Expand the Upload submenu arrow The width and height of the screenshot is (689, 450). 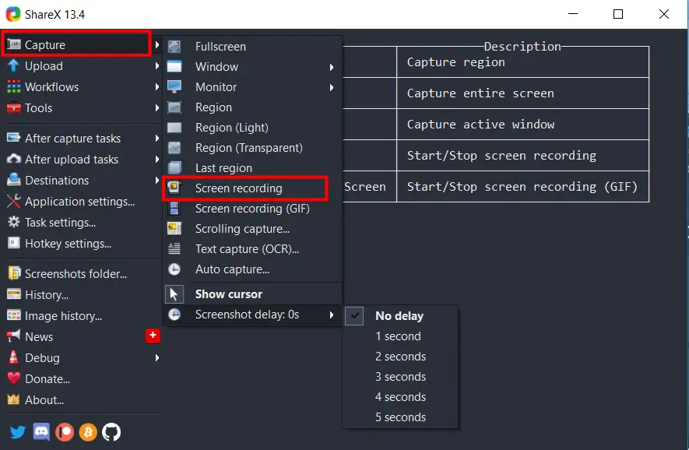[156, 66]
